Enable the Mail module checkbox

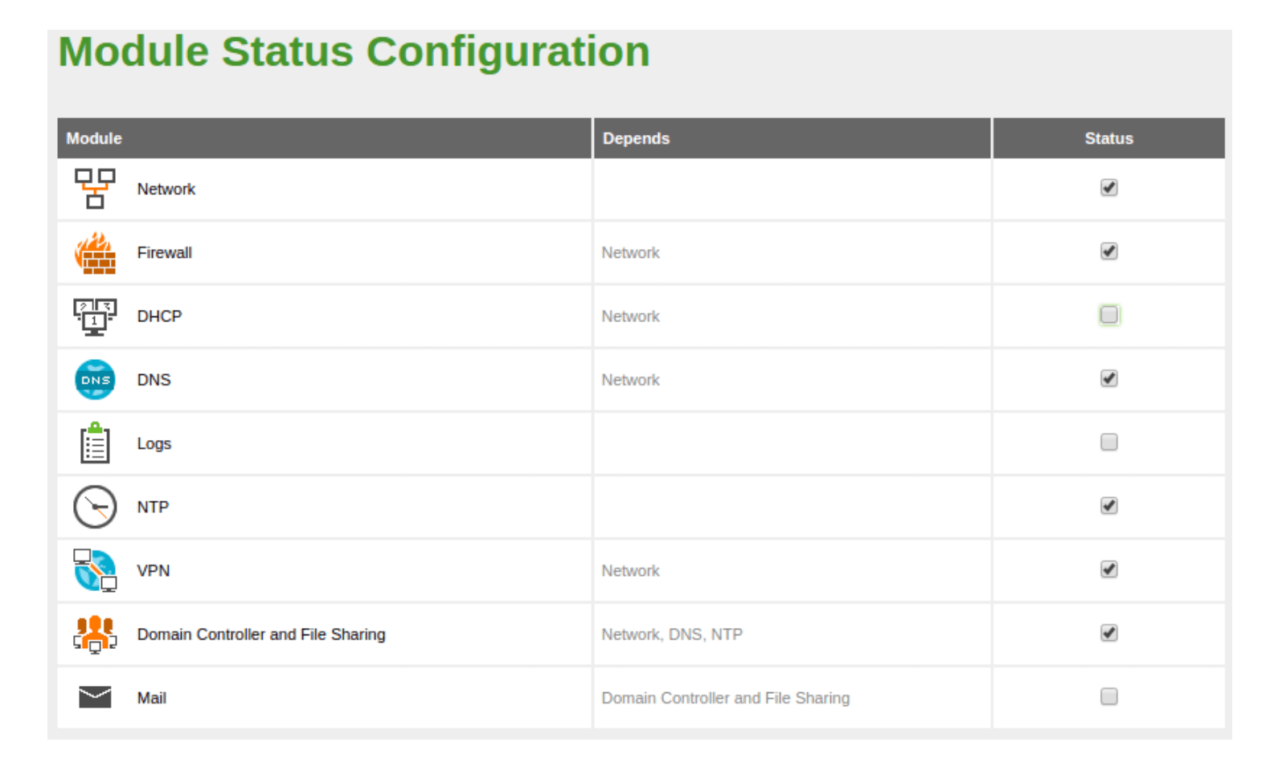coord(1108,696)
